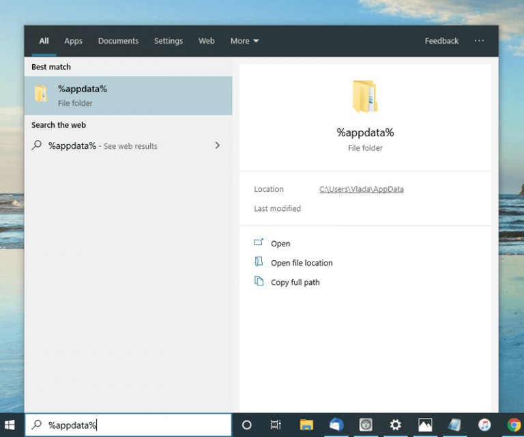Click %appdata% See web results entry
524x437 pixels.
[128, 145]
